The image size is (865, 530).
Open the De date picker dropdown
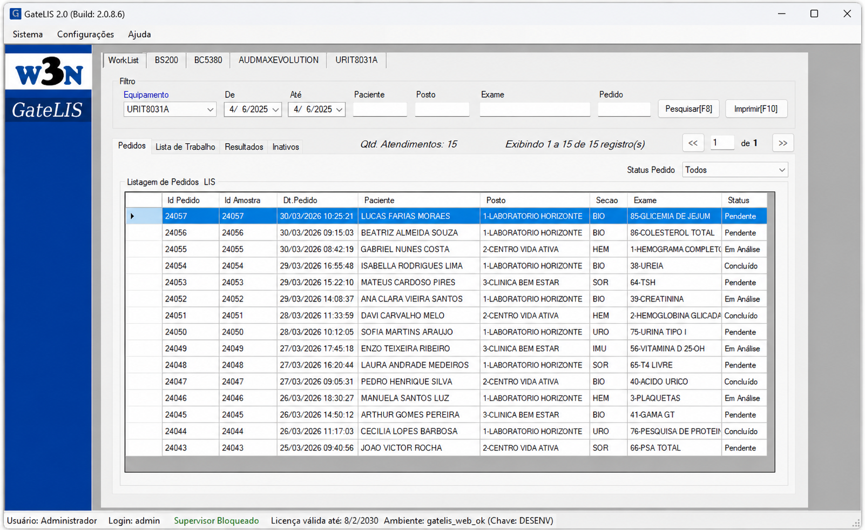(275, 109)
